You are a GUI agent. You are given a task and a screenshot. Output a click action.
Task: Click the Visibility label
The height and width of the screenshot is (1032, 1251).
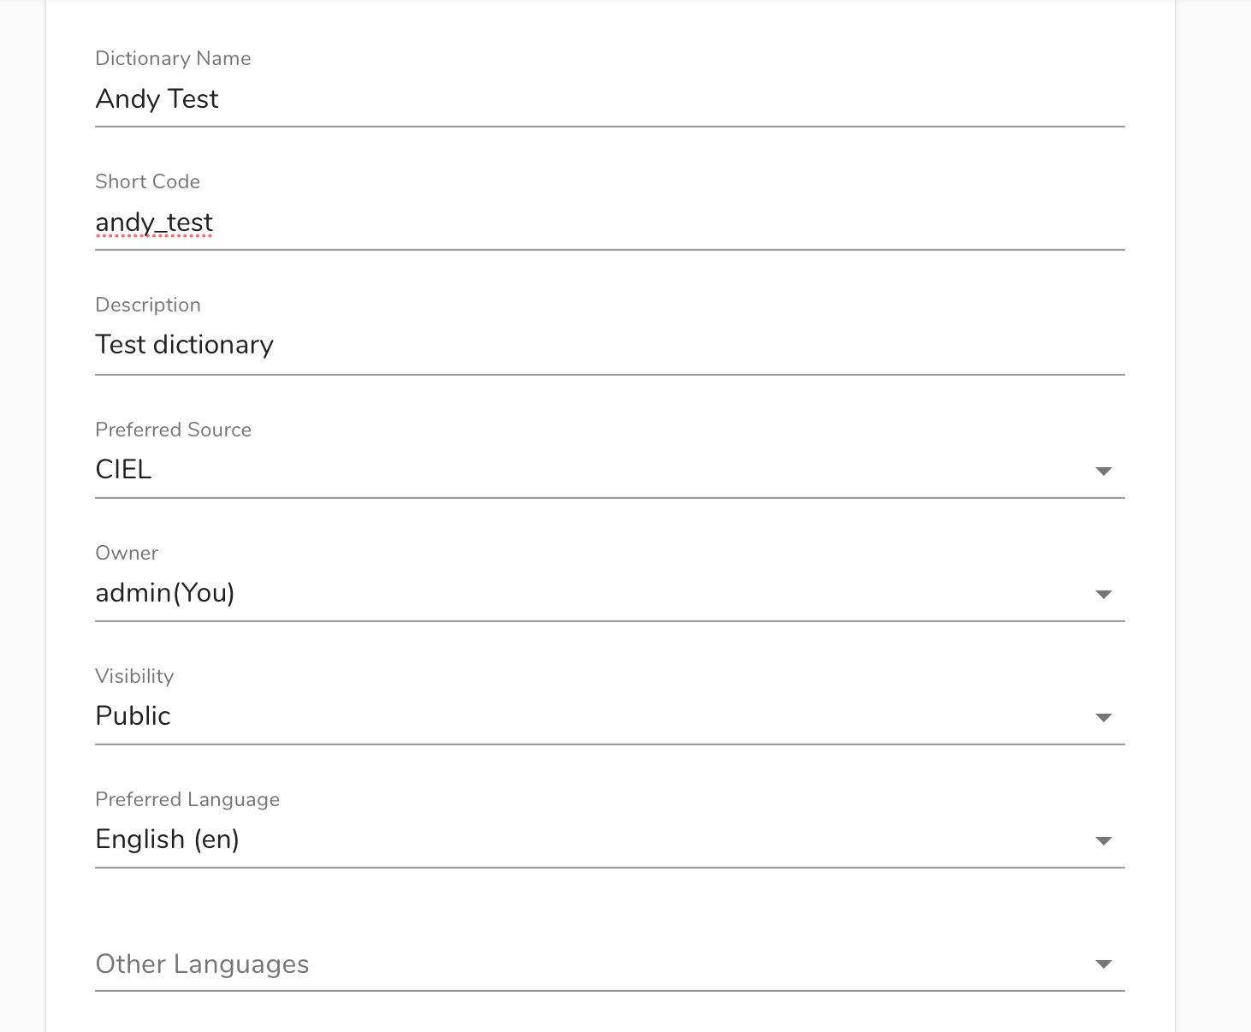(x=134, y=676)
